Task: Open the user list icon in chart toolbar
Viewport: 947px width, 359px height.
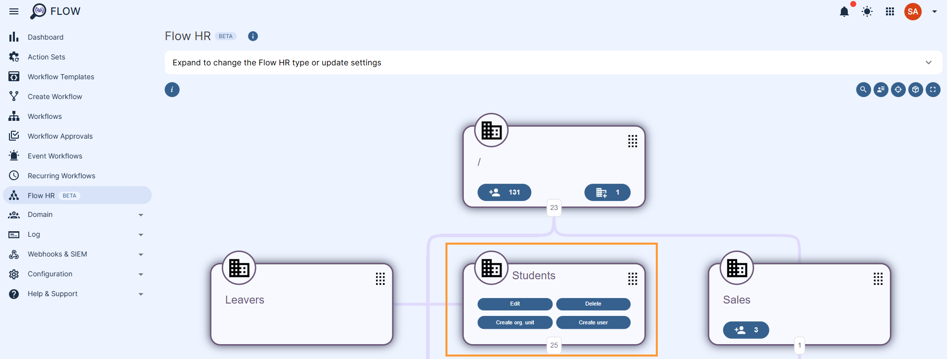Action: point(881,90)
